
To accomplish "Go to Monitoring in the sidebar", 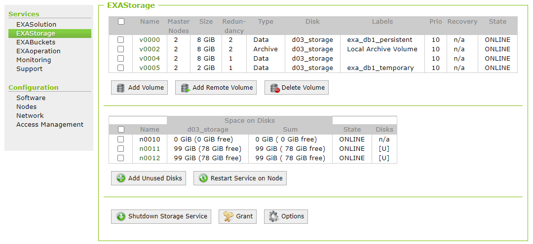I will [x=34, y=60].
